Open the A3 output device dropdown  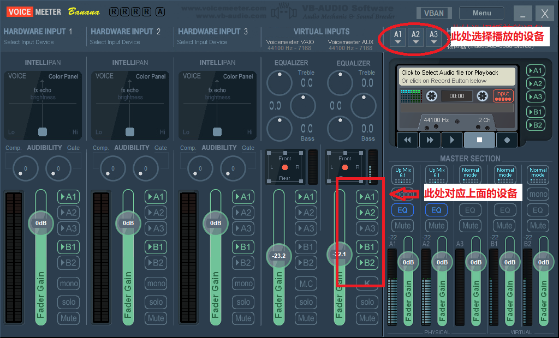tap(433, 38)
